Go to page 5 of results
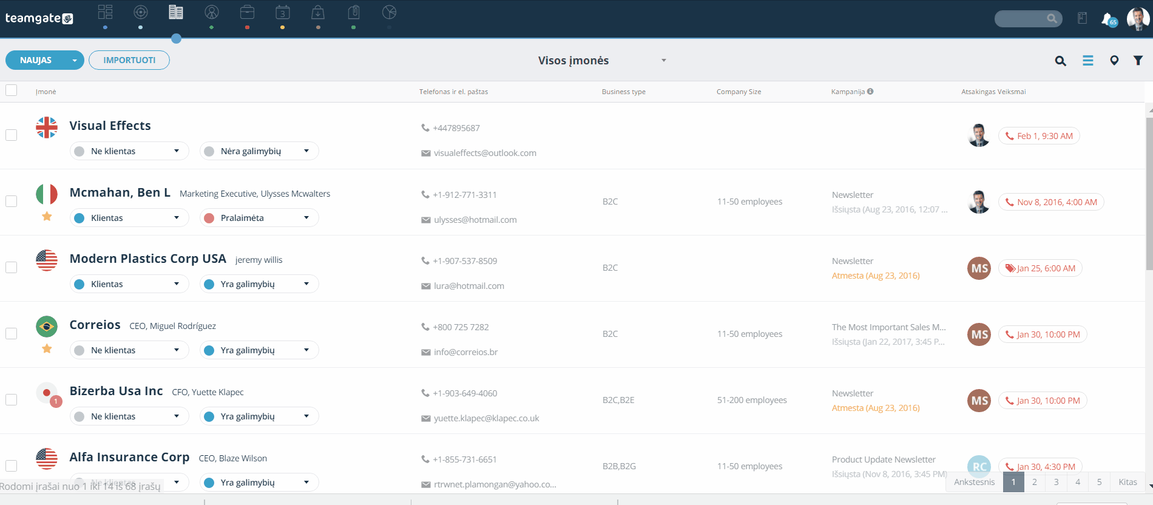1153x505 pixels. pyautogui.click(x=1100, y=482)
